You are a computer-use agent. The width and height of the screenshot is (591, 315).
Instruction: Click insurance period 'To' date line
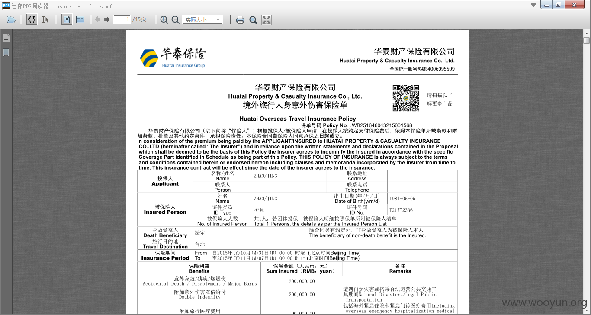pos(277,258)
